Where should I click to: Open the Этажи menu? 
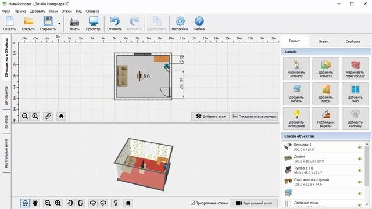click(x=67, y=11)
